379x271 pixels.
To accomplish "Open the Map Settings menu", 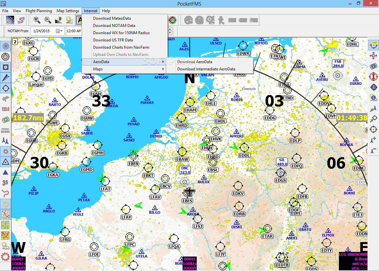I will (x=68, y=11).
